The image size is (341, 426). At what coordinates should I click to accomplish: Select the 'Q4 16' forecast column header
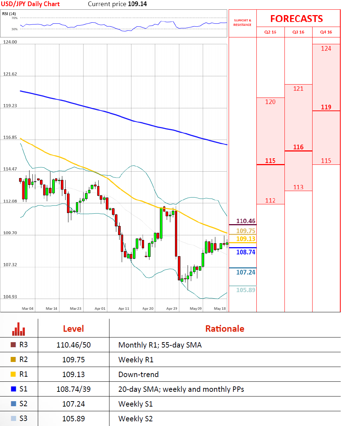click(326, 32)
